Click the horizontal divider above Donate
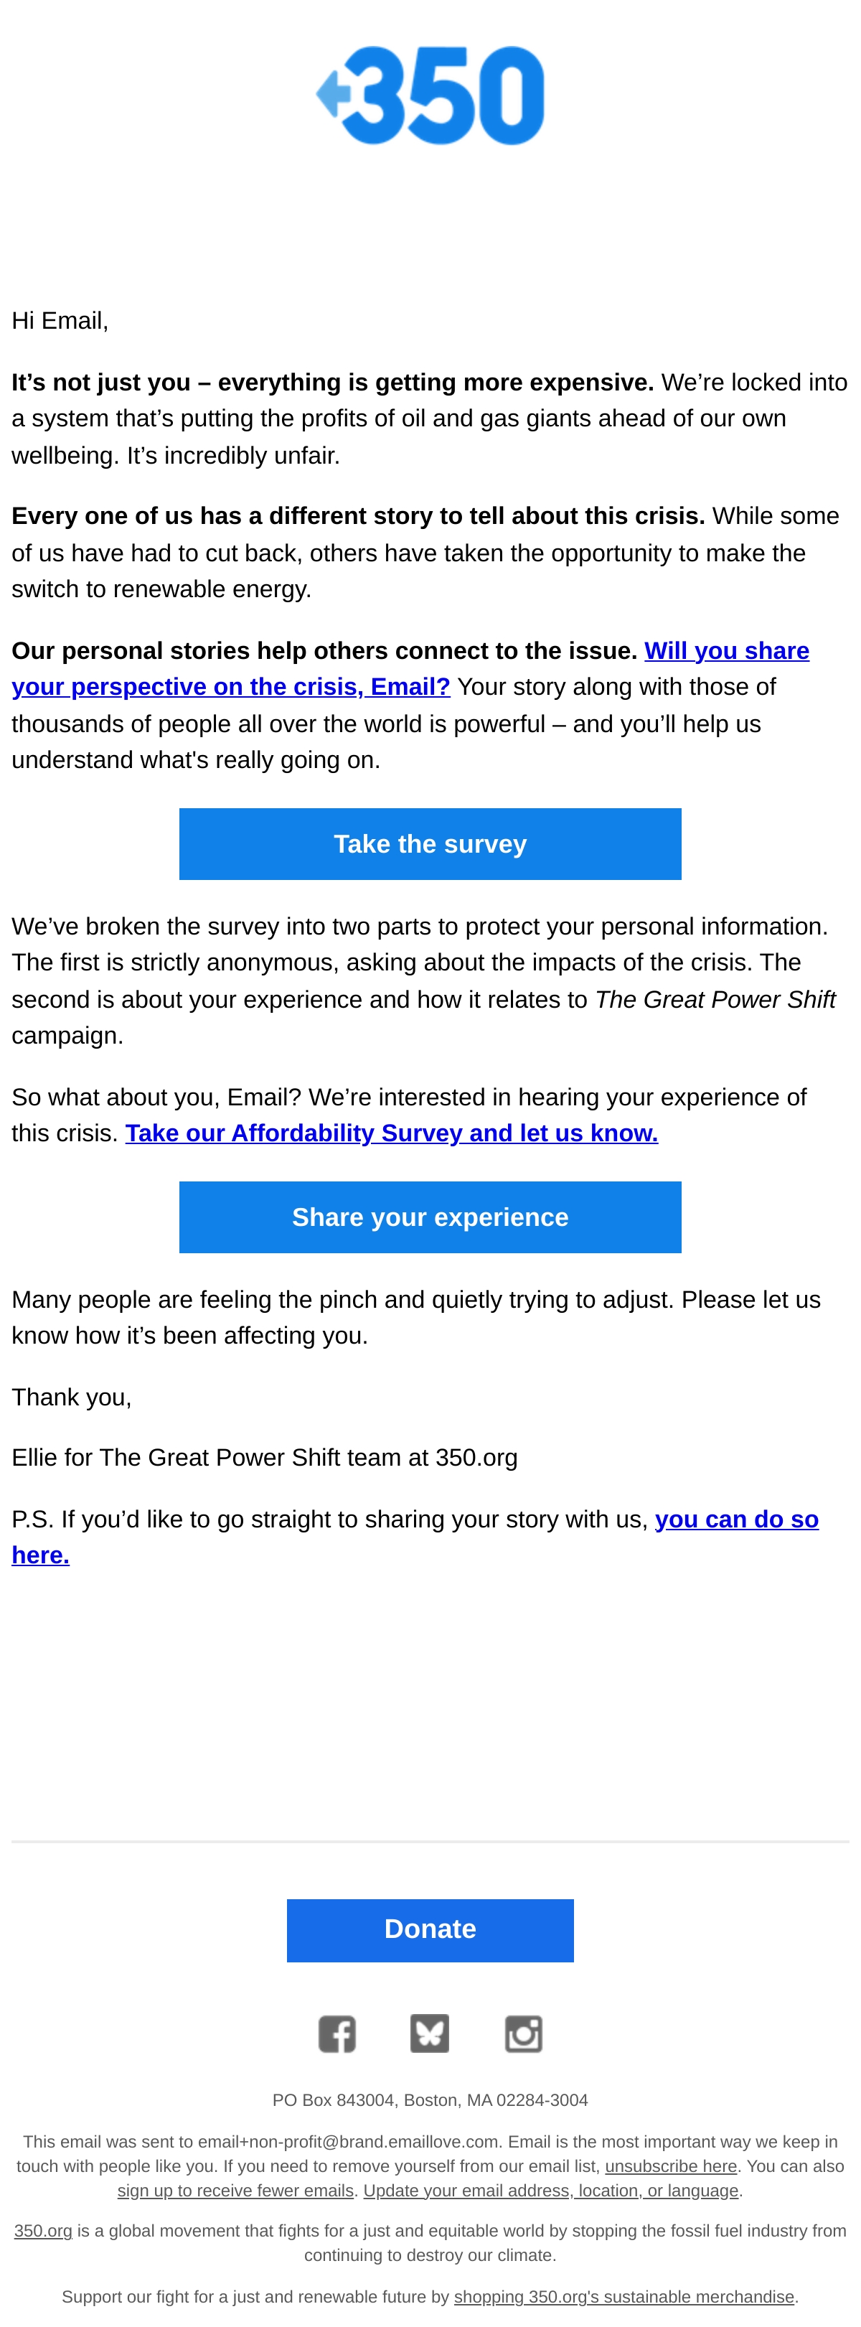The image size is (861, 2327). [x=430, y=1841]
